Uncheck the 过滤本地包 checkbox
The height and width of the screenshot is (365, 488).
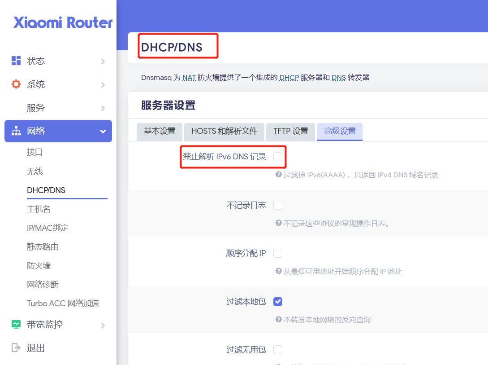(x=278, y=301)
